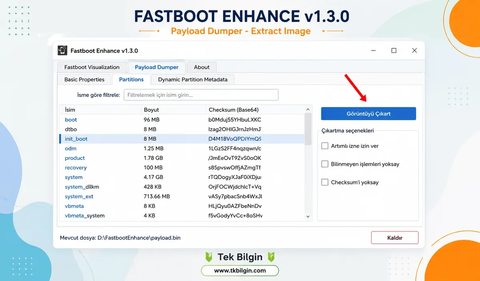Click the 1.25 MB size cell

(154, 148)
